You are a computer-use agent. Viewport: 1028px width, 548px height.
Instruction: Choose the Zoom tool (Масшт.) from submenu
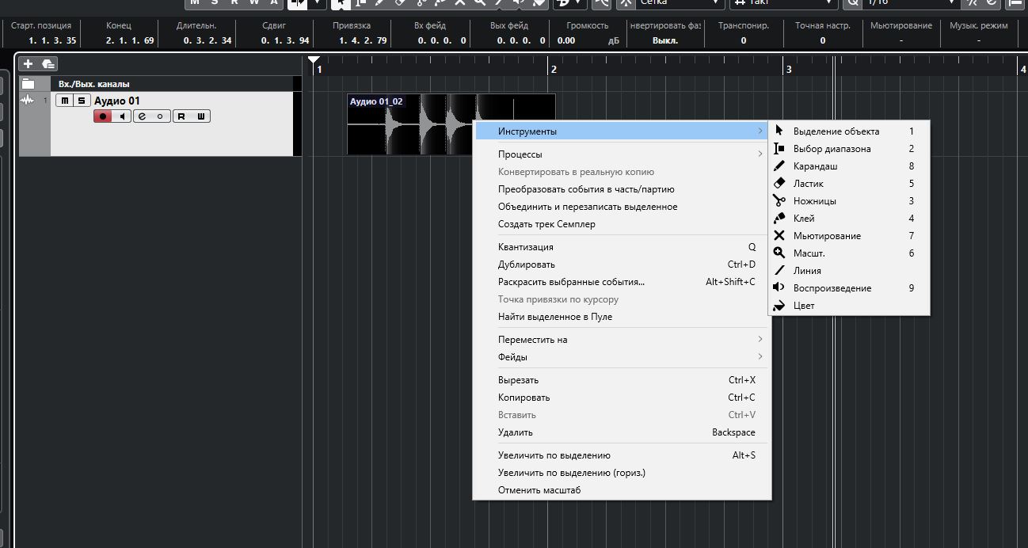[x=809, y=253]
